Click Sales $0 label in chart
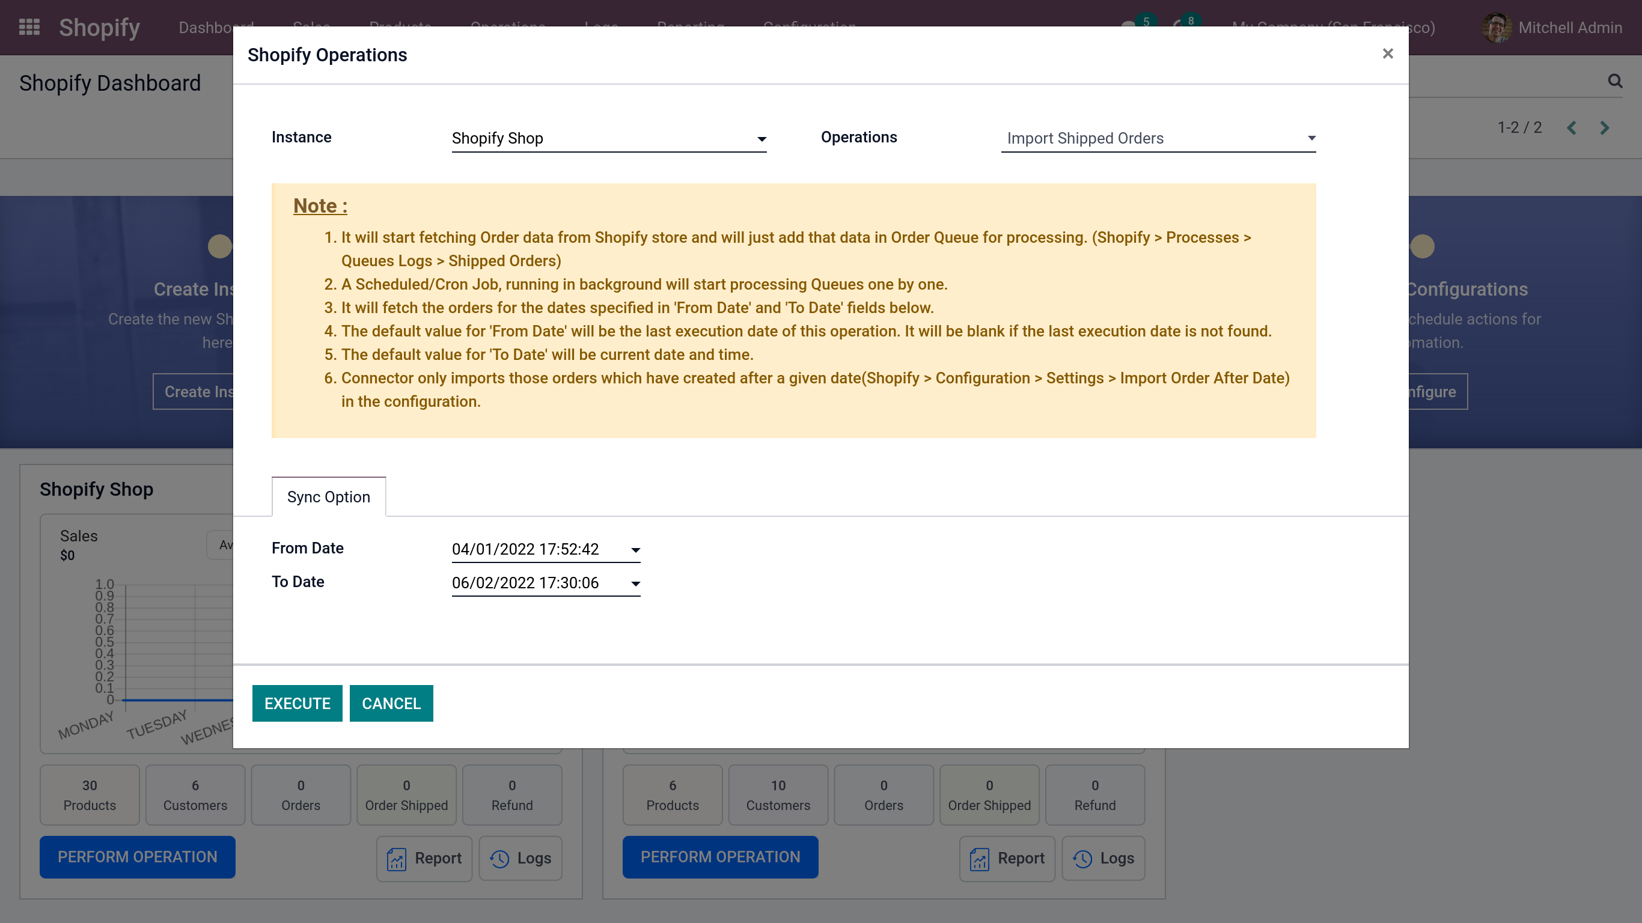This screenshot has width=1642, height=923. [x=78, y=545]
